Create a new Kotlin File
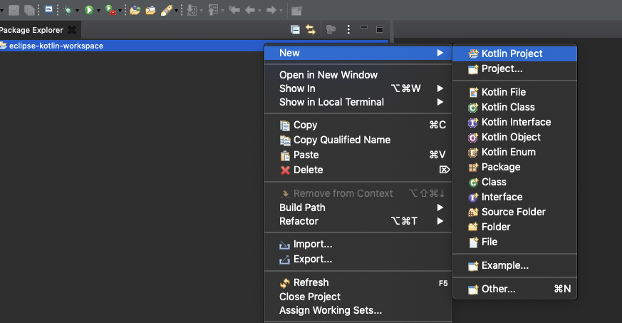The height and width of the screenshot is (323, 622). pos(514,92)
